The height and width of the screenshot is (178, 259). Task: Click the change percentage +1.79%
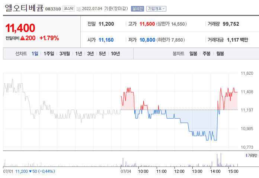[49, 38]
